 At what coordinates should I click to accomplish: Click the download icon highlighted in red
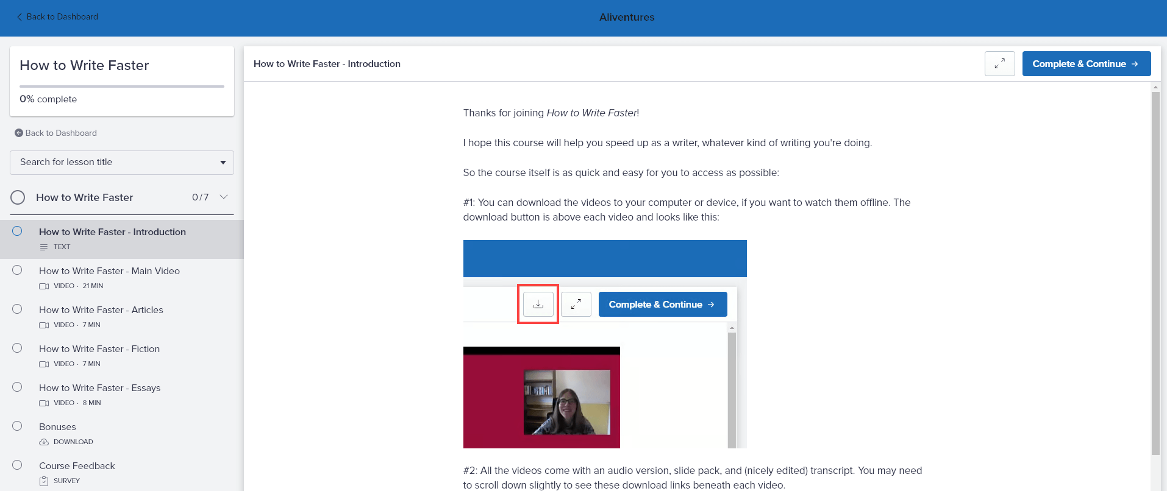pyautogui.click(x=538, y=304)
